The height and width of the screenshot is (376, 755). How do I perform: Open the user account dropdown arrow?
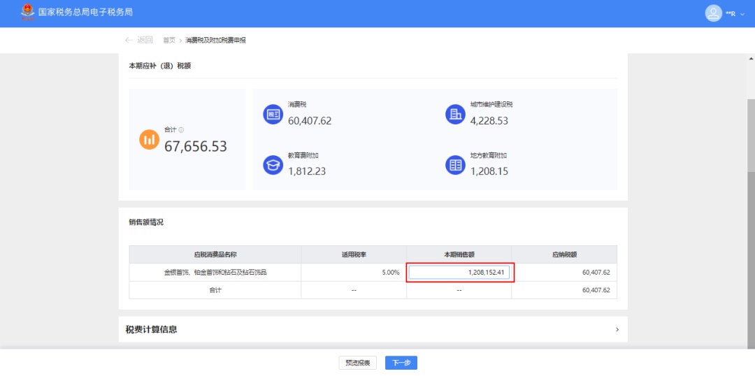(x=742, y=14)
